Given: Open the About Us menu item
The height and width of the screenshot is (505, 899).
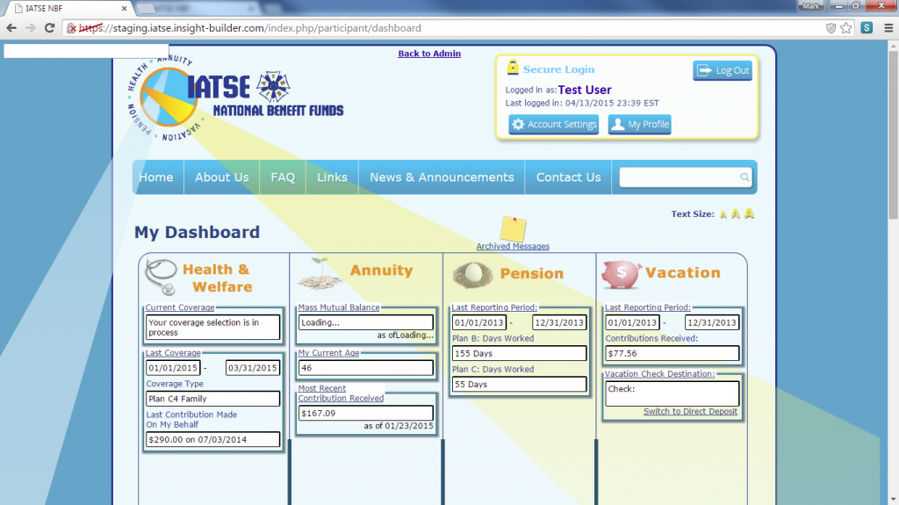Looking at the screenshot, I should pos(222,177).
